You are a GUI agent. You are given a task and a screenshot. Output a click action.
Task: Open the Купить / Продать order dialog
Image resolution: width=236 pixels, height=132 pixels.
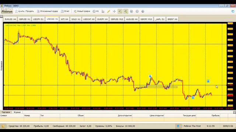coord(24,11)
